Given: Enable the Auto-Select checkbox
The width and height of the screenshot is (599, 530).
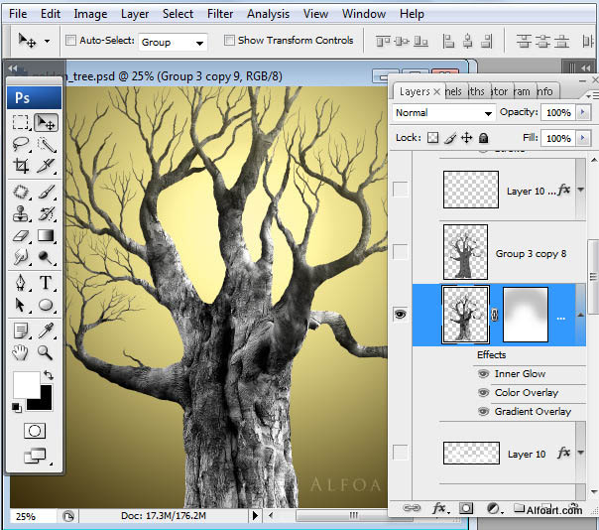Looking at the screenshot, I should [70, 41].
